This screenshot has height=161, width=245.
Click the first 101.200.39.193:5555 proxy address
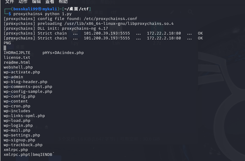coord(107,33)
